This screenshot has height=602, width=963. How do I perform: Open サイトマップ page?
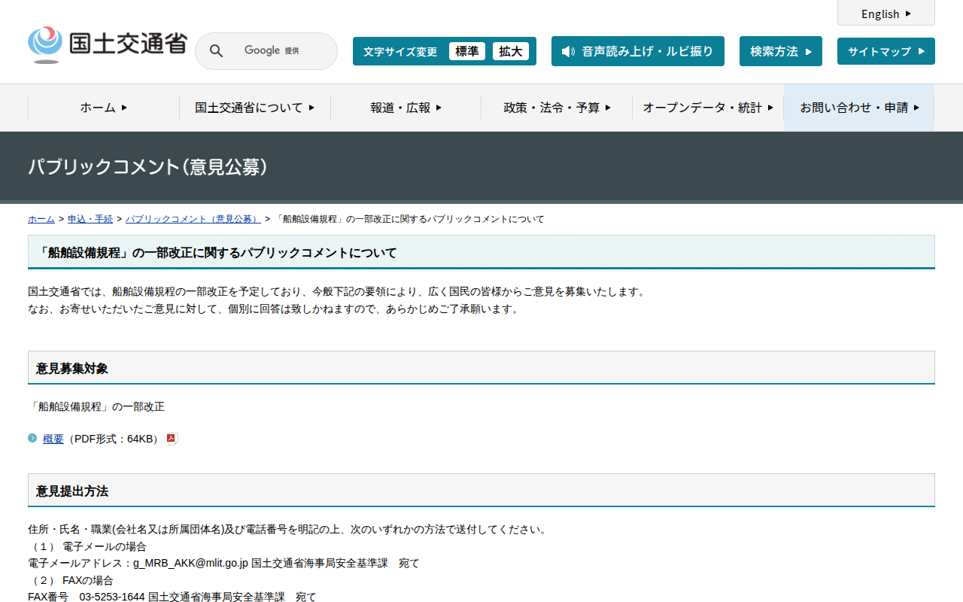[886, 51]
